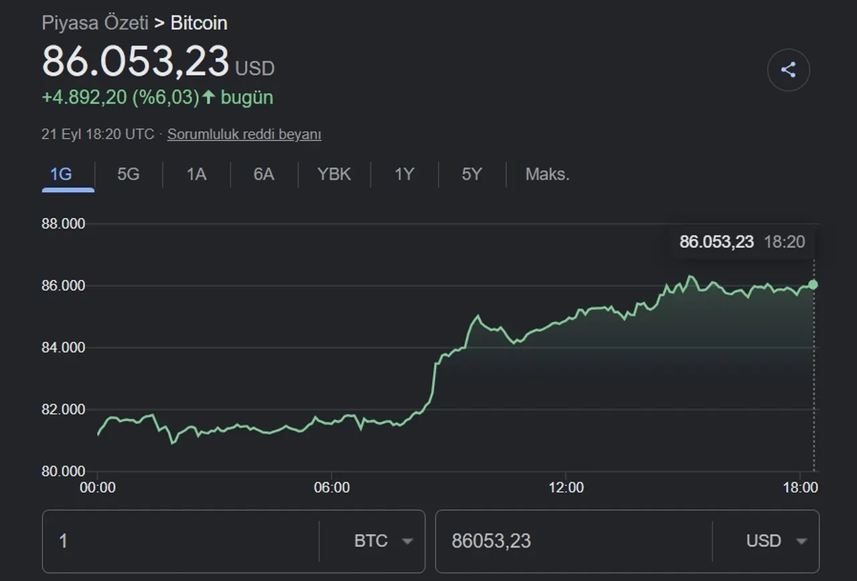The height and width of the screenshot is (581, 857).
Task: Switch to the 1Y time range tab
Action: click(404, 175)
